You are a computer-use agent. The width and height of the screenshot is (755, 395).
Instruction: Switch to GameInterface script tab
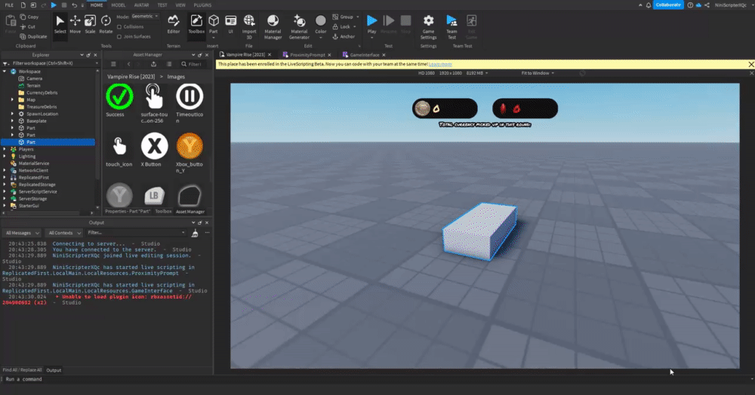coord(364,55)
